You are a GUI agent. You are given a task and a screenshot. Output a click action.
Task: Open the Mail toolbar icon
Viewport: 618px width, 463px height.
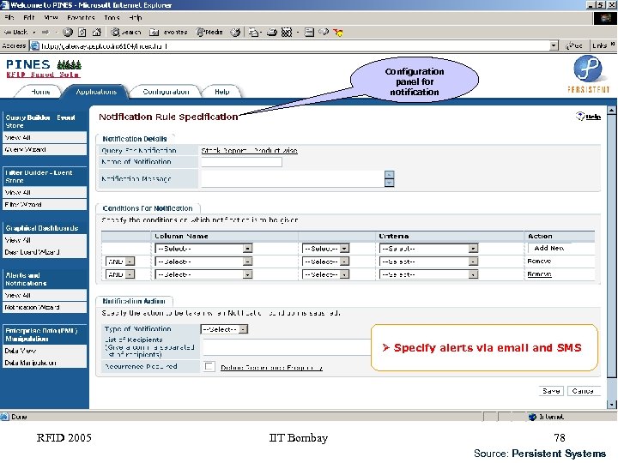254,32
